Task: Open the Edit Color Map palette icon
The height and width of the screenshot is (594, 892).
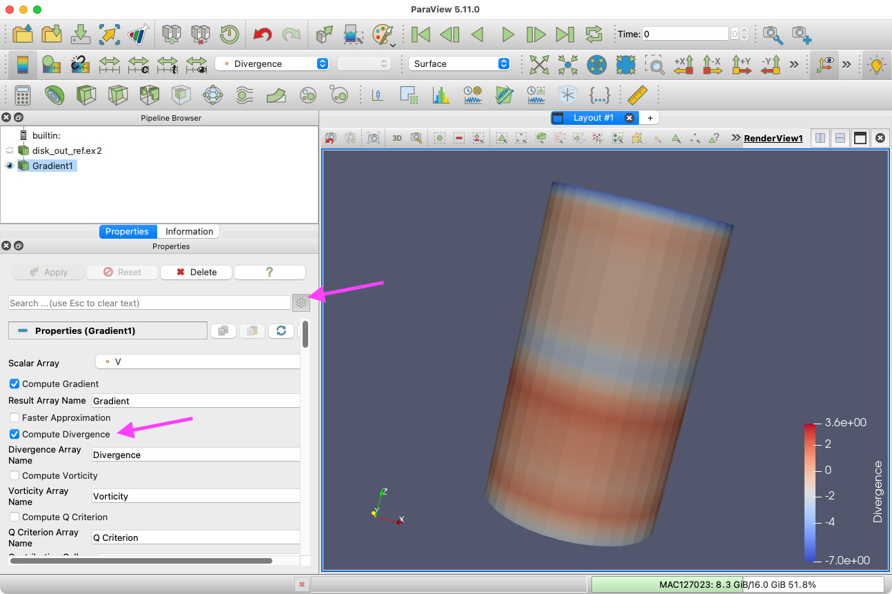Action: coord(383,34)
